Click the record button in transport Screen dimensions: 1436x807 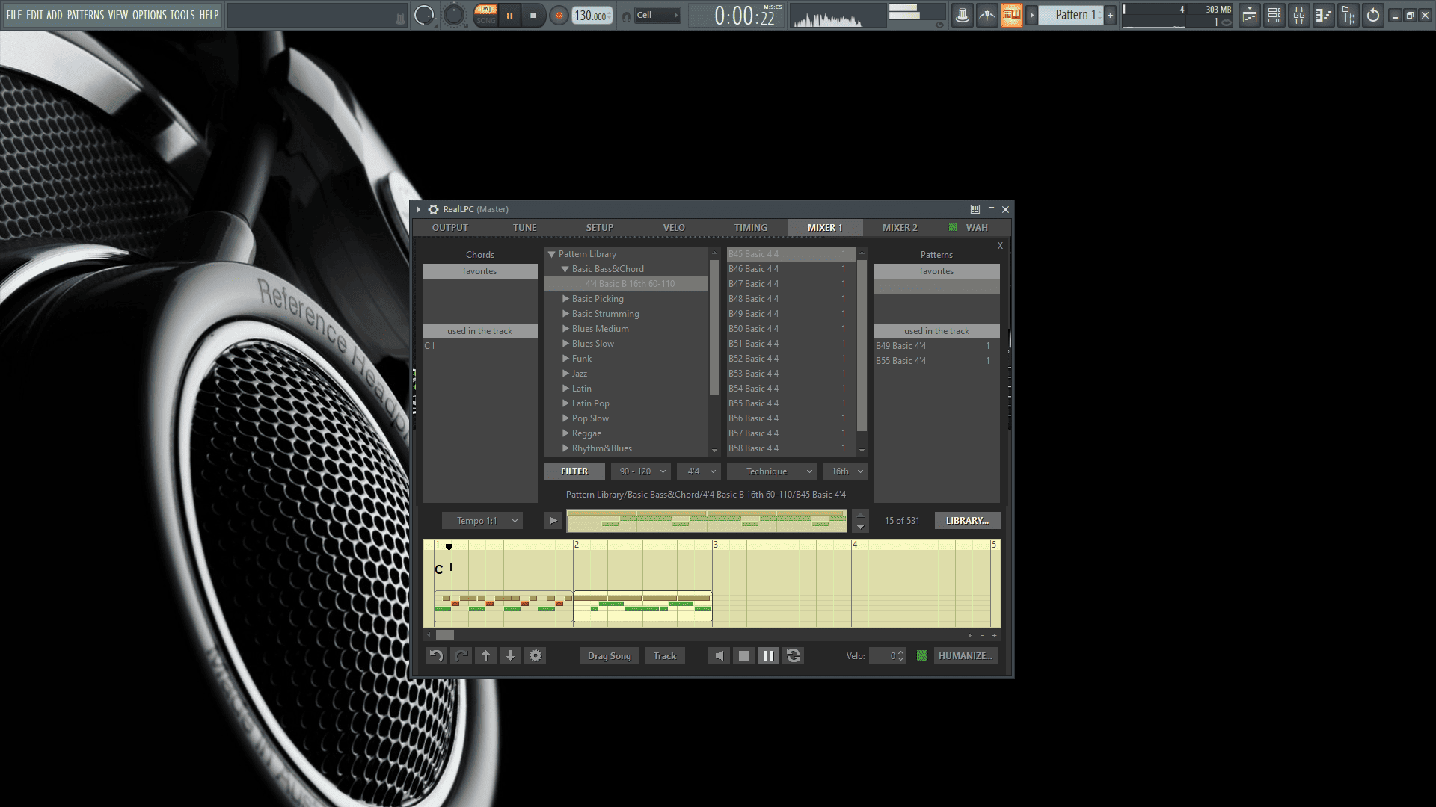click(558, 15)
